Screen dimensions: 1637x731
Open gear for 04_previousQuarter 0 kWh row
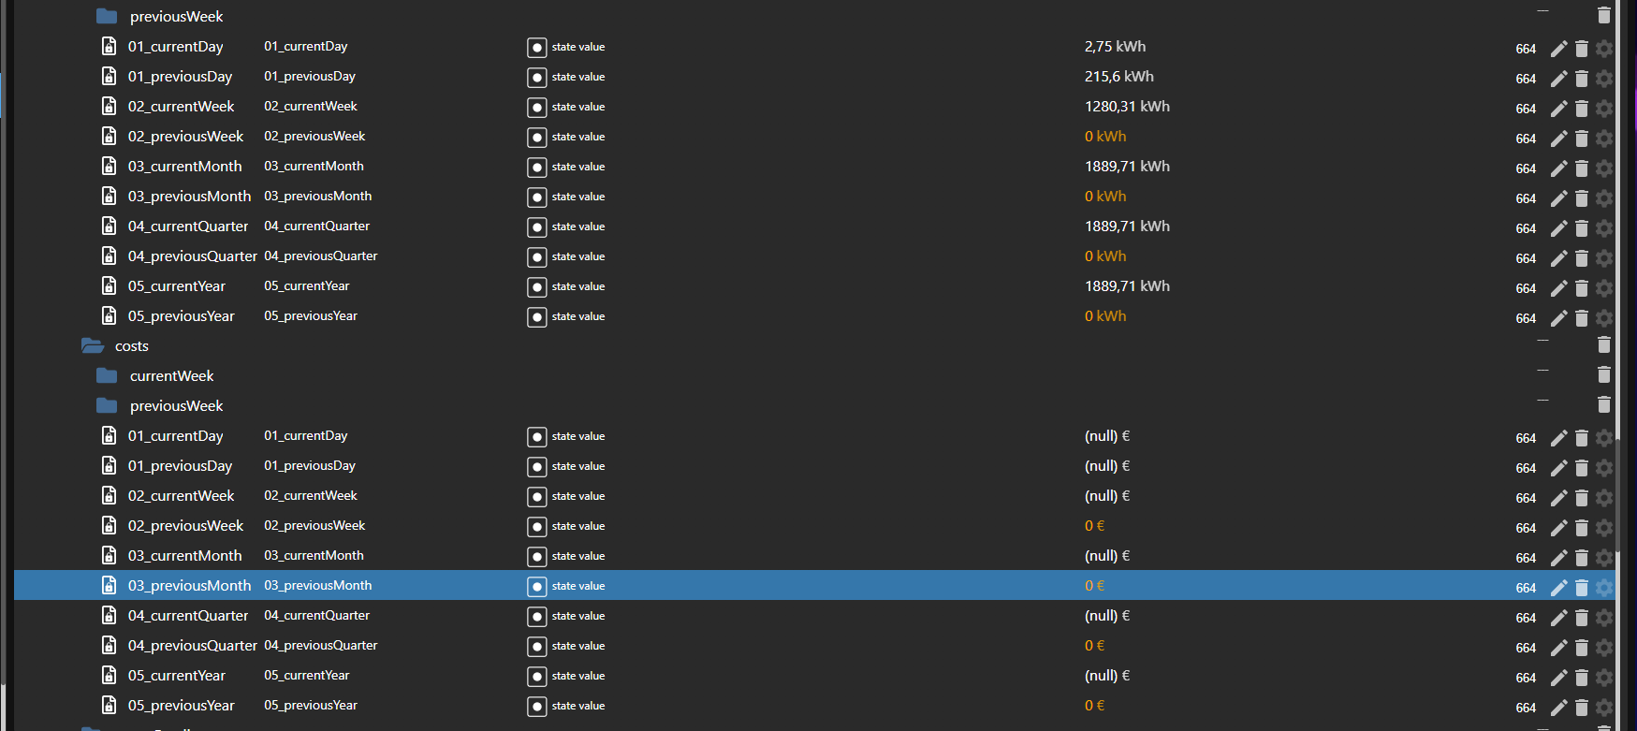1604,258
